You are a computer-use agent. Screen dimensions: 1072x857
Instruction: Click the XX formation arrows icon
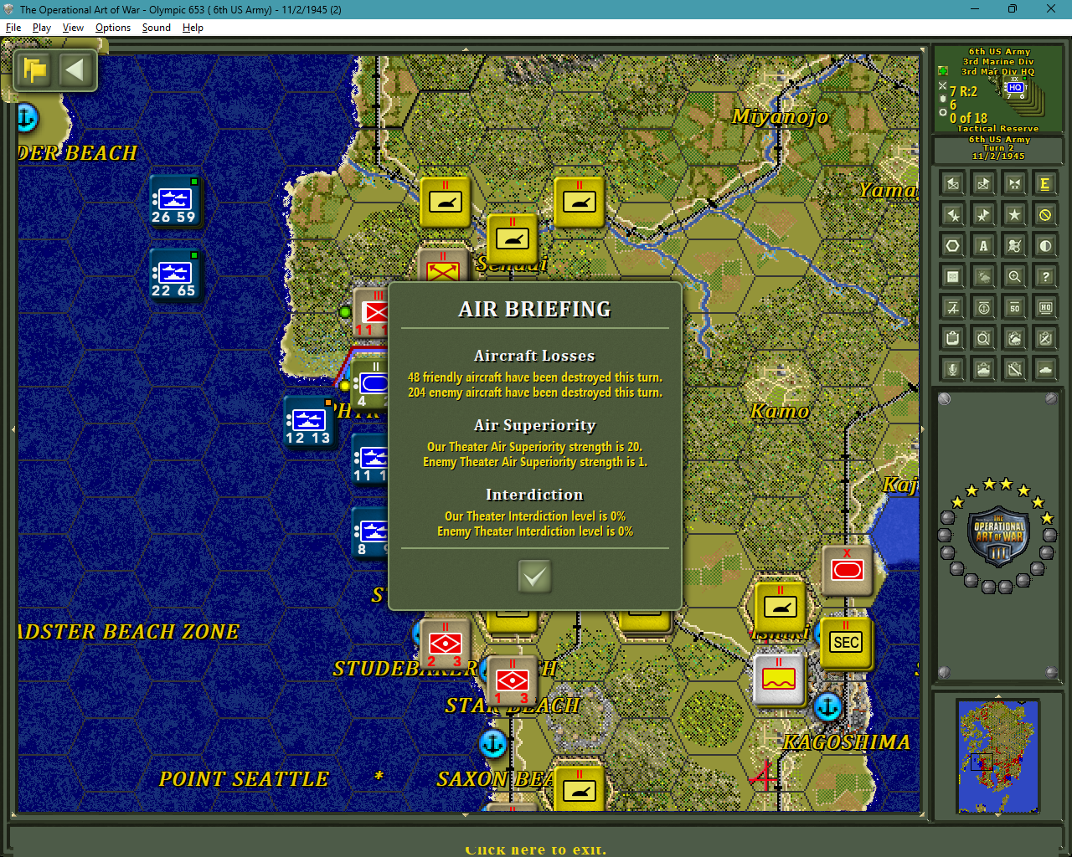click(x=1015, y=183)
